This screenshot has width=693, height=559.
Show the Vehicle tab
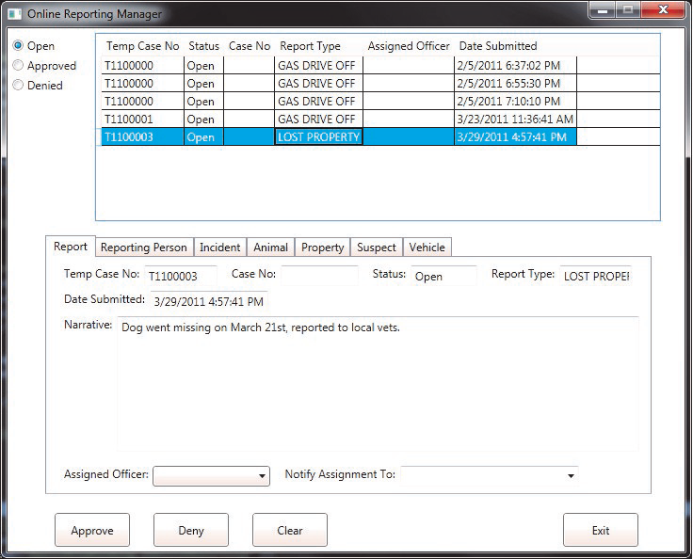tap(427, 248)
